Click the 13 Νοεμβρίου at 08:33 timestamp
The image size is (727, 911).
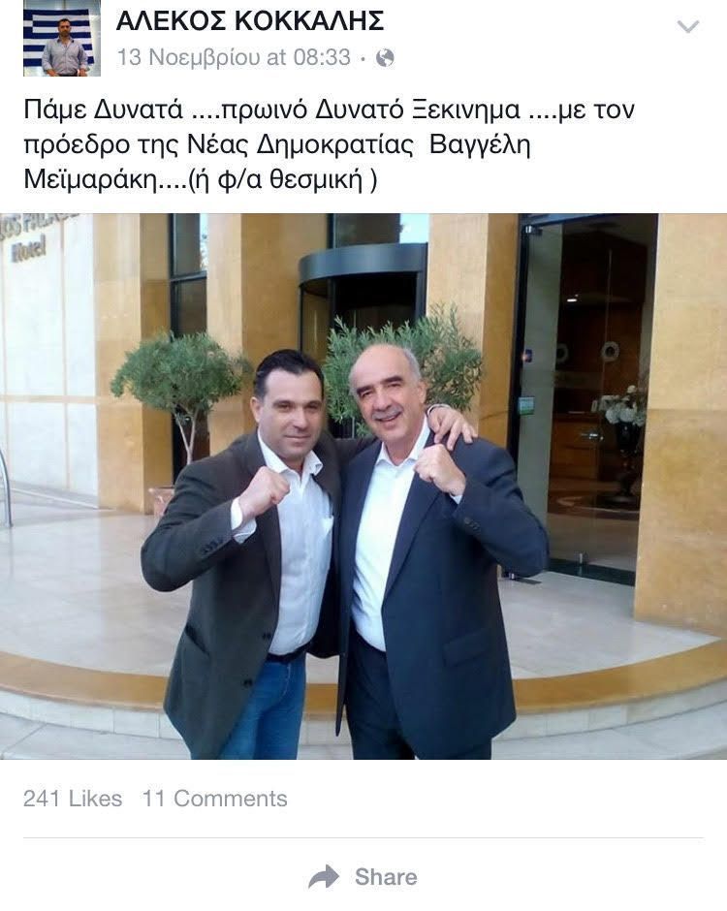pos(234,57)
